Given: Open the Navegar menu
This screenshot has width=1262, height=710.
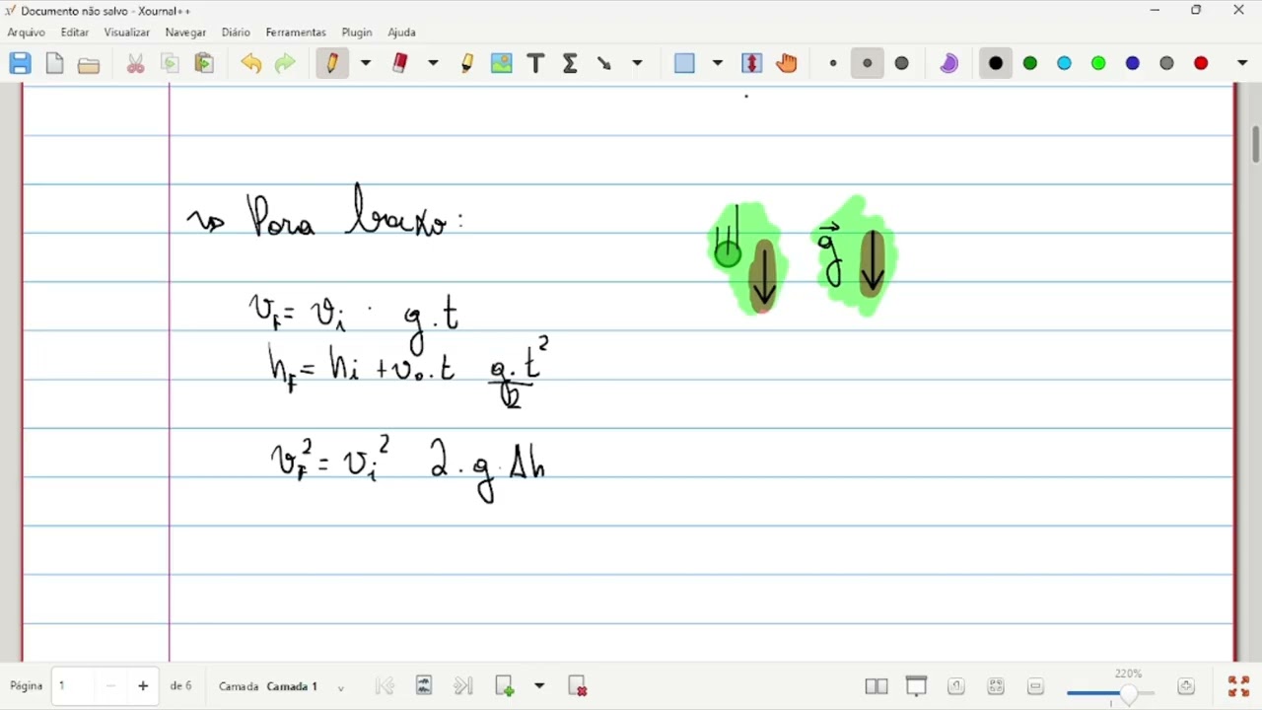Looking at the screenshot, I should tap(186, 33).
